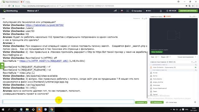
Task: Select Victor Zinchenko organizer in attendee list
Action: point(164,68)
